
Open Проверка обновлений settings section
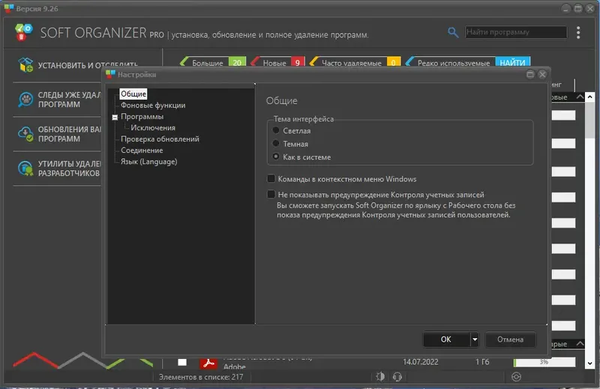[160, 139]
